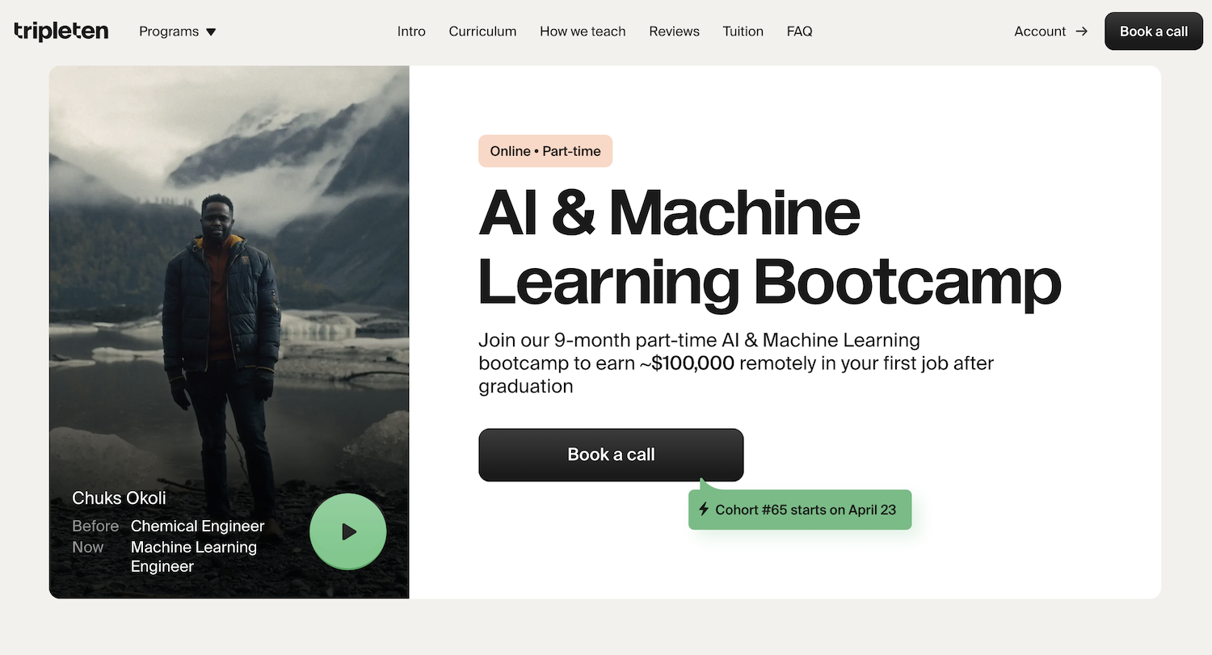Click the arrow icon next to Account
Screen dimensions: 1212x655
pos(1080,31)
